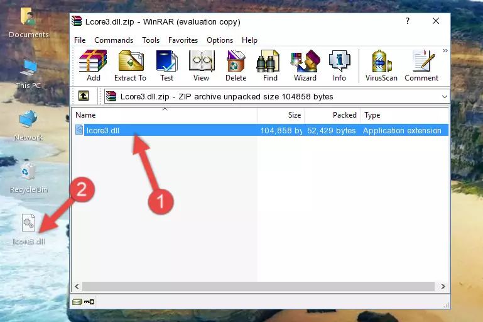
Task: Click the Delete toolbar icon
Action: point(236,65)
